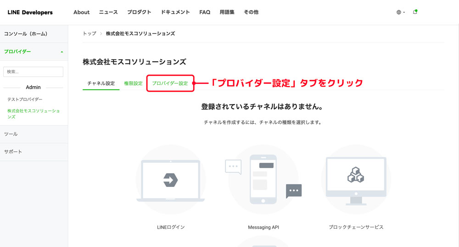
Task: Click the LINE Developers logo
Action: coord(30,12)
